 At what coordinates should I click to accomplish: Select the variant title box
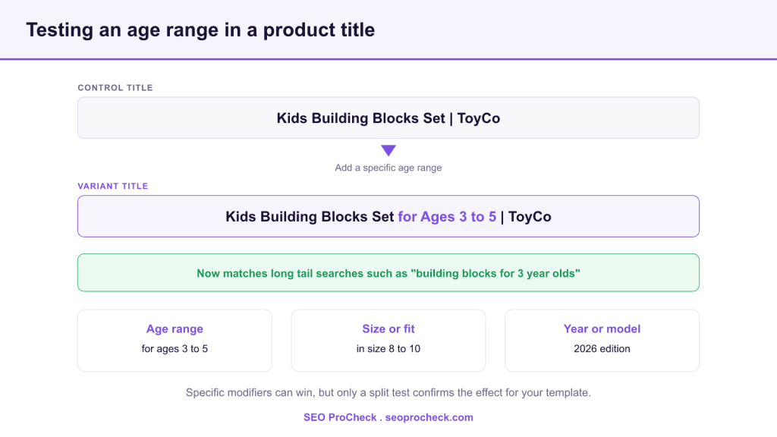(x=388, y=216)
